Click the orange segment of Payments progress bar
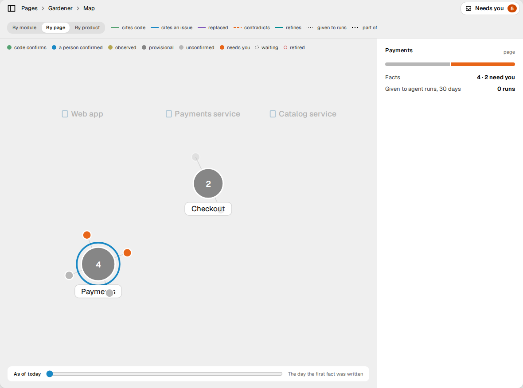This screenshot has height=388, width=523. coord(483,64)
